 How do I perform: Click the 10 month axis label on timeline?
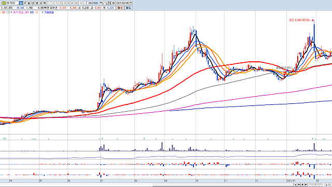197,181
